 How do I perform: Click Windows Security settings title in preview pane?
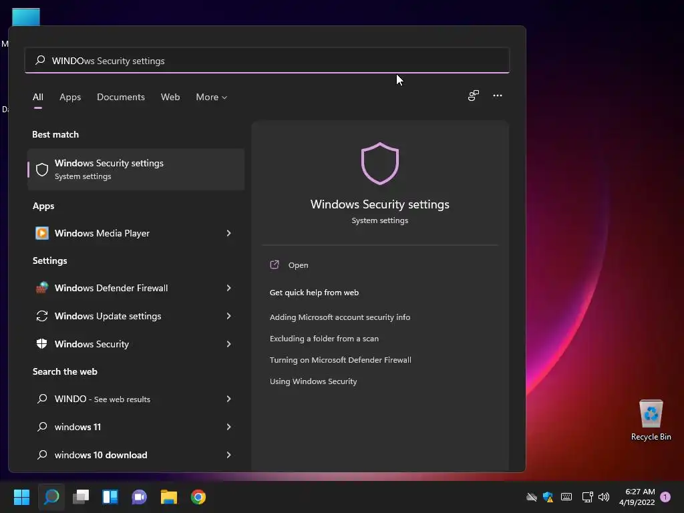click(x=380, y=204)
